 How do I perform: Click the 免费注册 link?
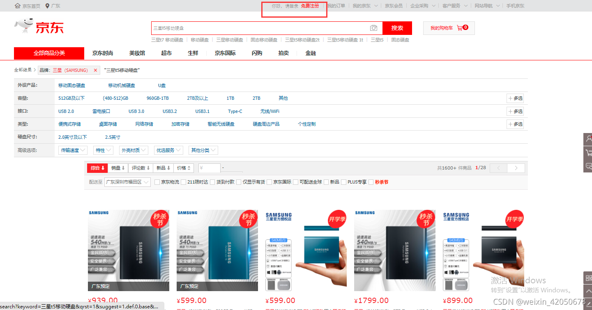coord(310,6)
